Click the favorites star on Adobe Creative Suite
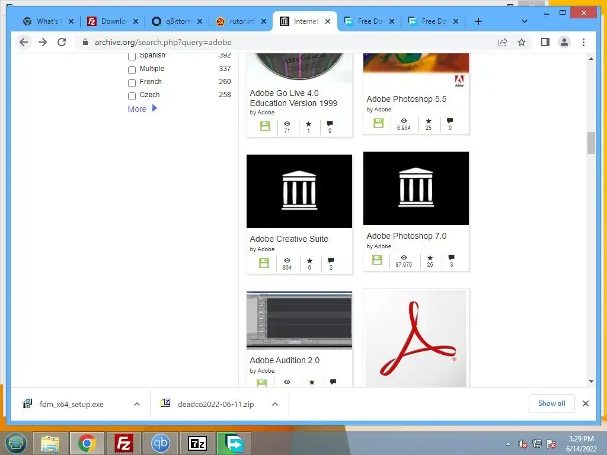Image resolution: width=607 pixels, height=455 pixels. coord(309,261)
